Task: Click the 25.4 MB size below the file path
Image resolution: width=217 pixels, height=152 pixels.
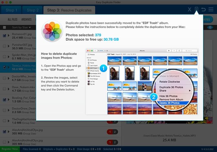Action: [x=169, y=140]
